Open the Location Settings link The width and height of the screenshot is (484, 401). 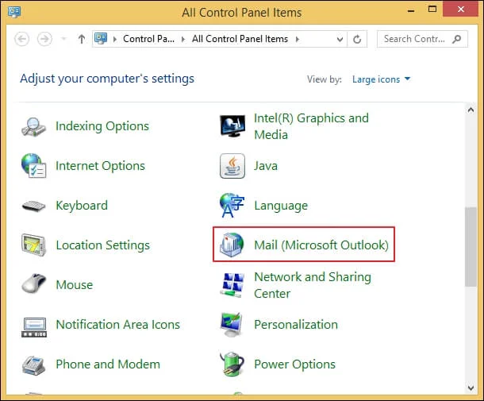click(x=103, y=245)
